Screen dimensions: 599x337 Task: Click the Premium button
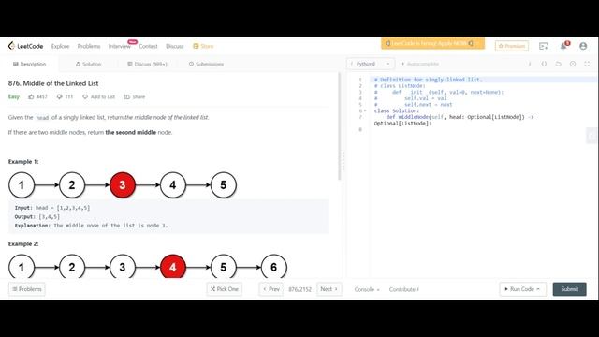pos(512,46)
